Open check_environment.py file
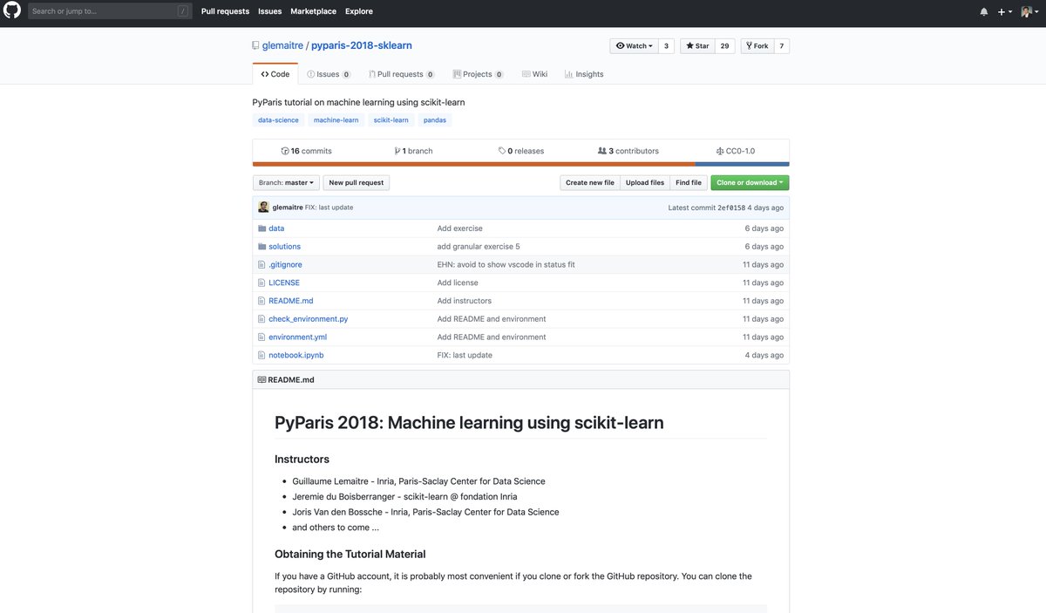 click(x=308, y=319)
